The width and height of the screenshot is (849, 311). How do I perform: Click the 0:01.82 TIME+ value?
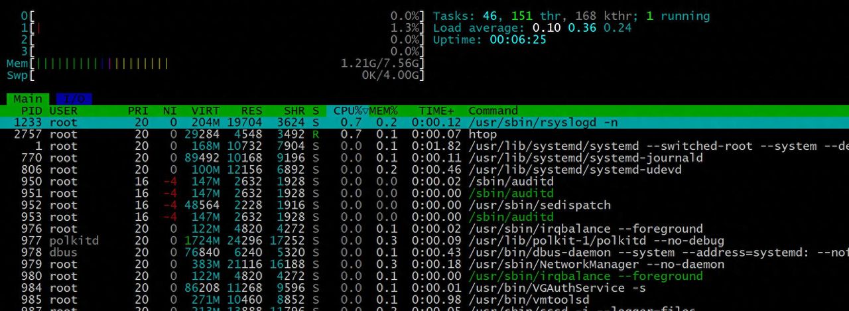point(436,146)
